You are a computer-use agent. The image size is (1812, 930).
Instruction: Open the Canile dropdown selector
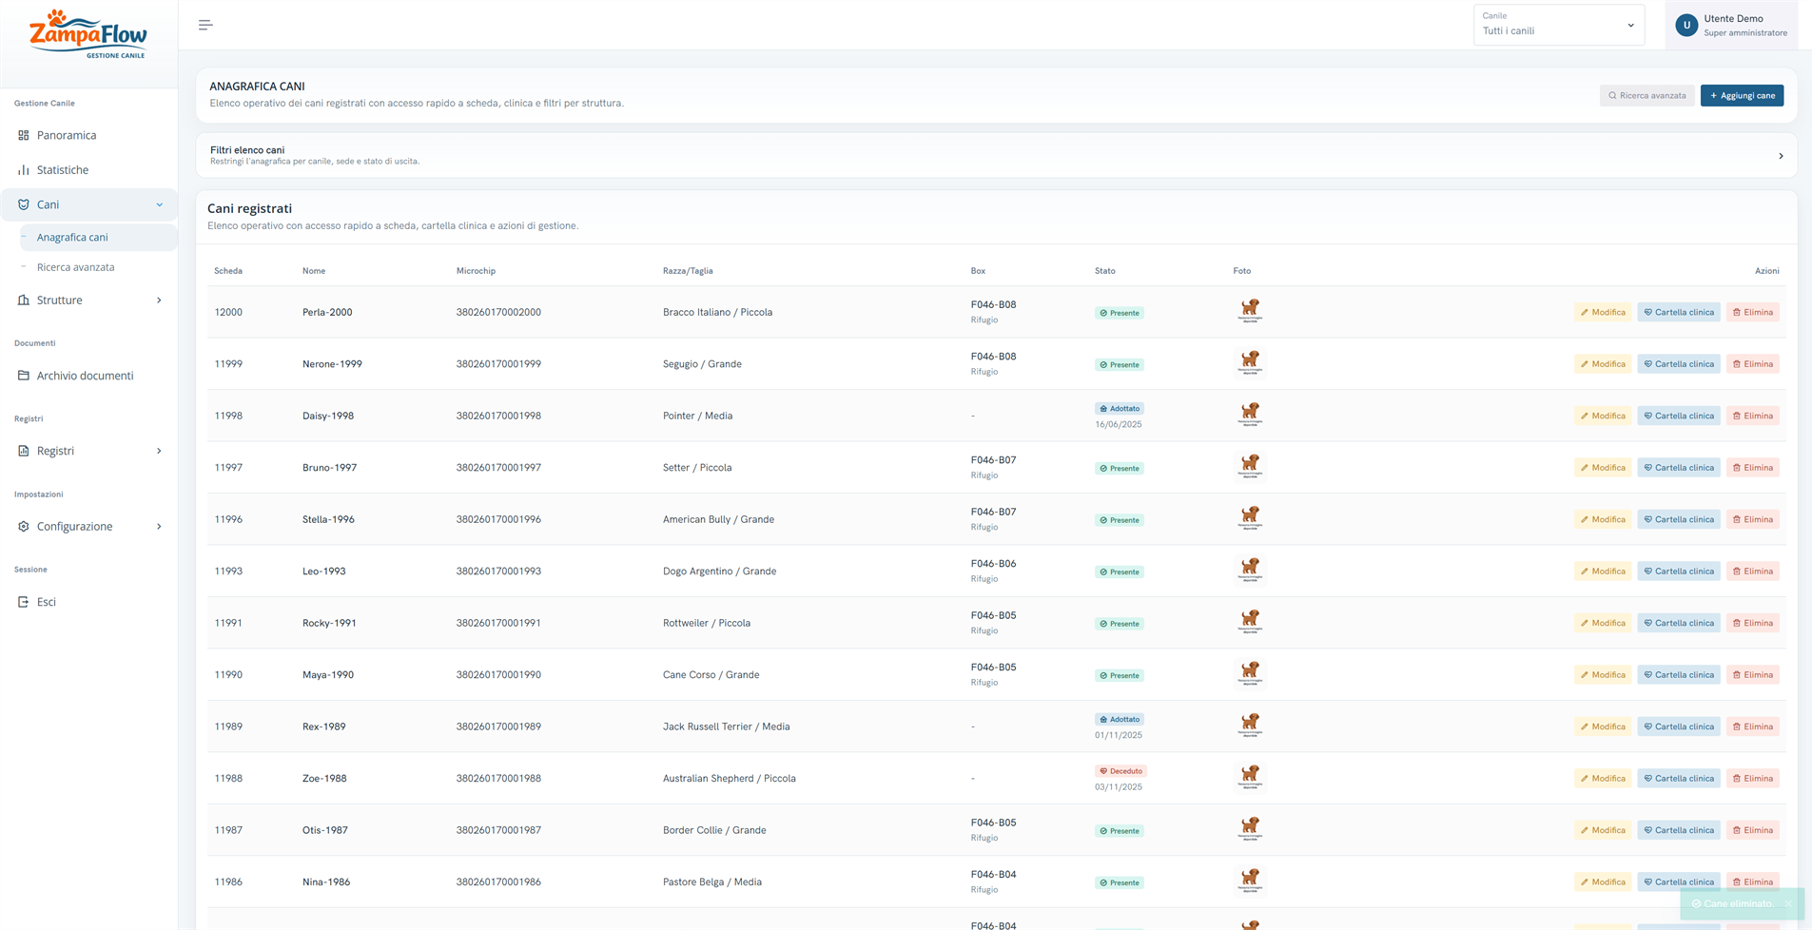coord(1558,25)
